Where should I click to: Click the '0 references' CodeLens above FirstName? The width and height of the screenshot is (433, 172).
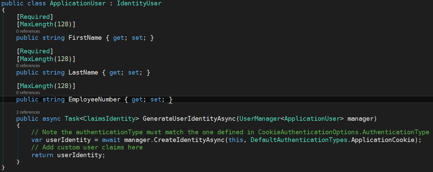tap(28, 31)
